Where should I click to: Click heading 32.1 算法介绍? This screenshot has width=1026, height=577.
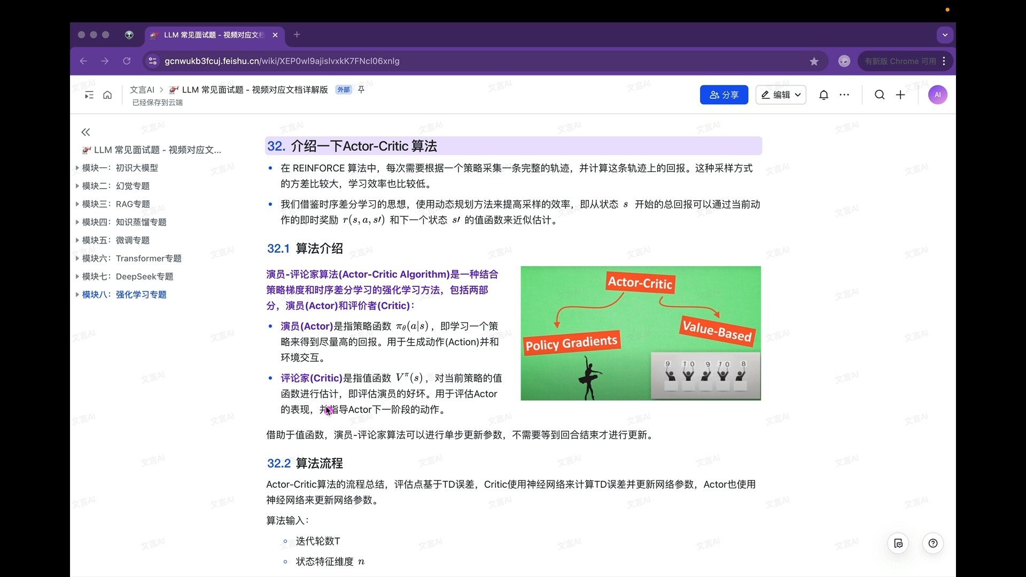tap(305, 248)
